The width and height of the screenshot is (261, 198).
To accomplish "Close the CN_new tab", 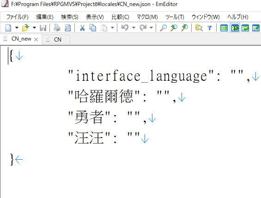I will click(x=36, y=39).
